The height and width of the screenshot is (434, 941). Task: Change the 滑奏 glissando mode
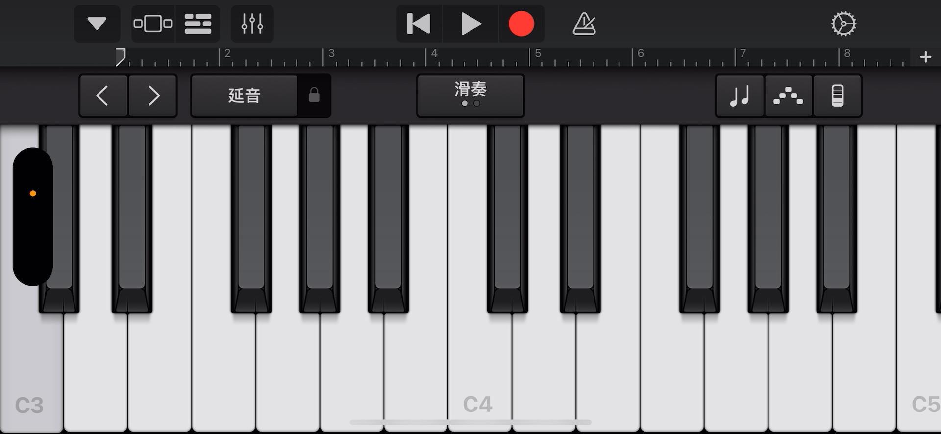tap(470, 96)
